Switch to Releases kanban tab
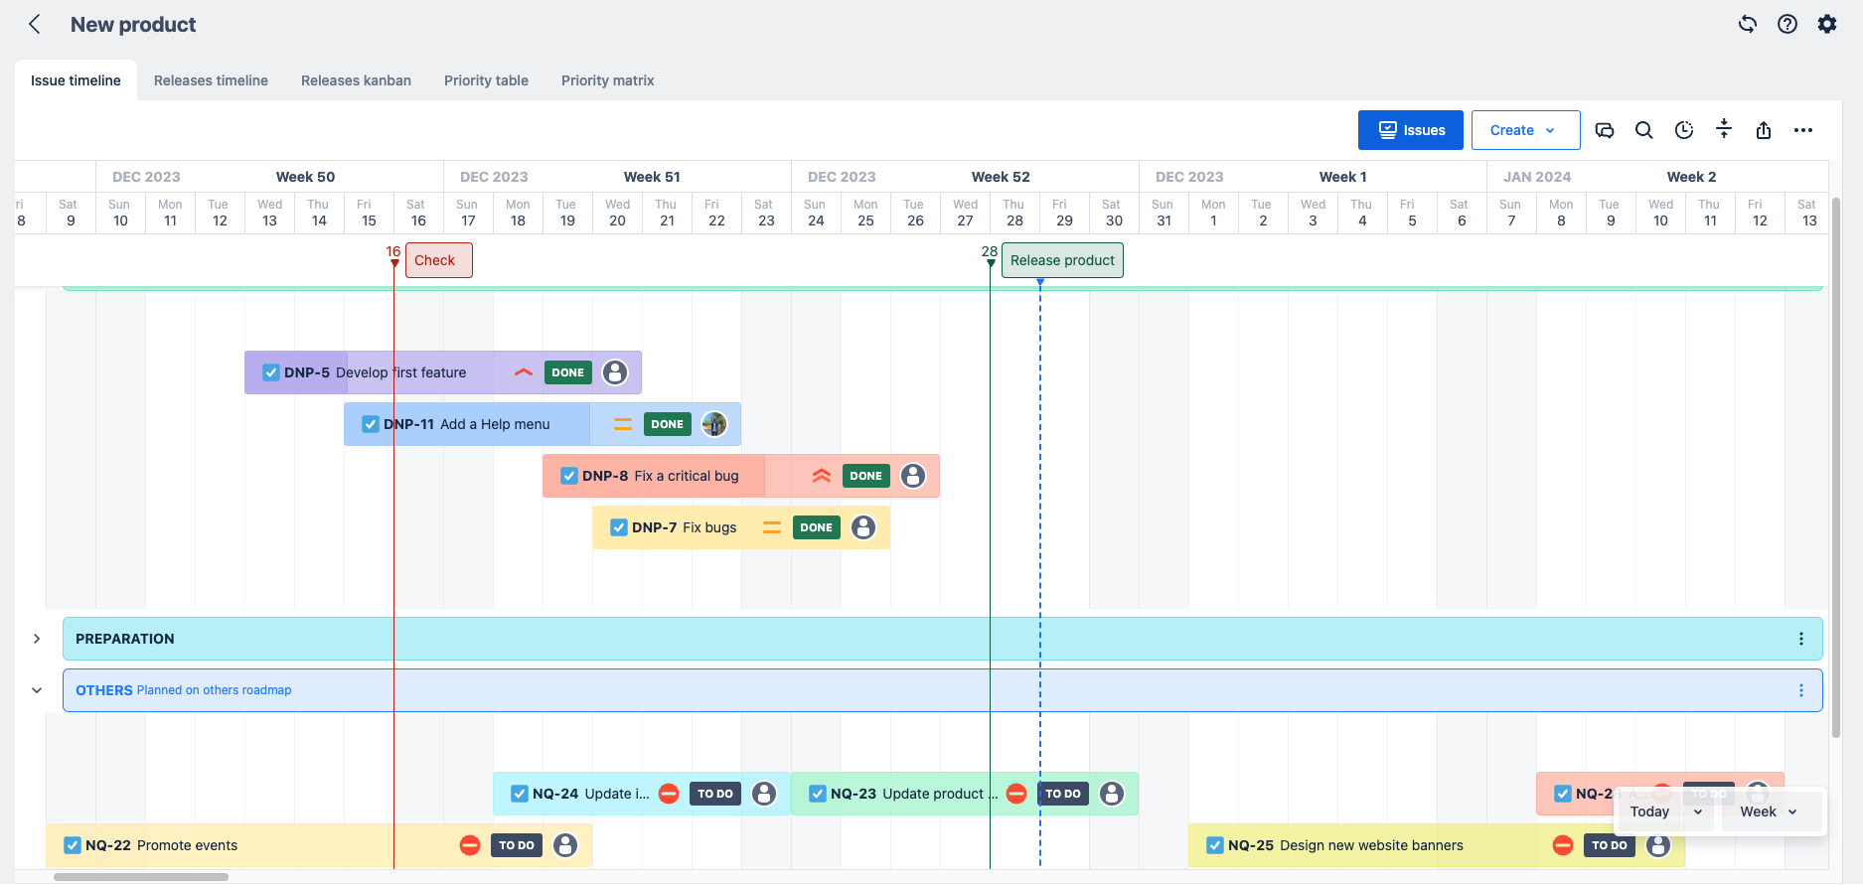 pos(356,80)
